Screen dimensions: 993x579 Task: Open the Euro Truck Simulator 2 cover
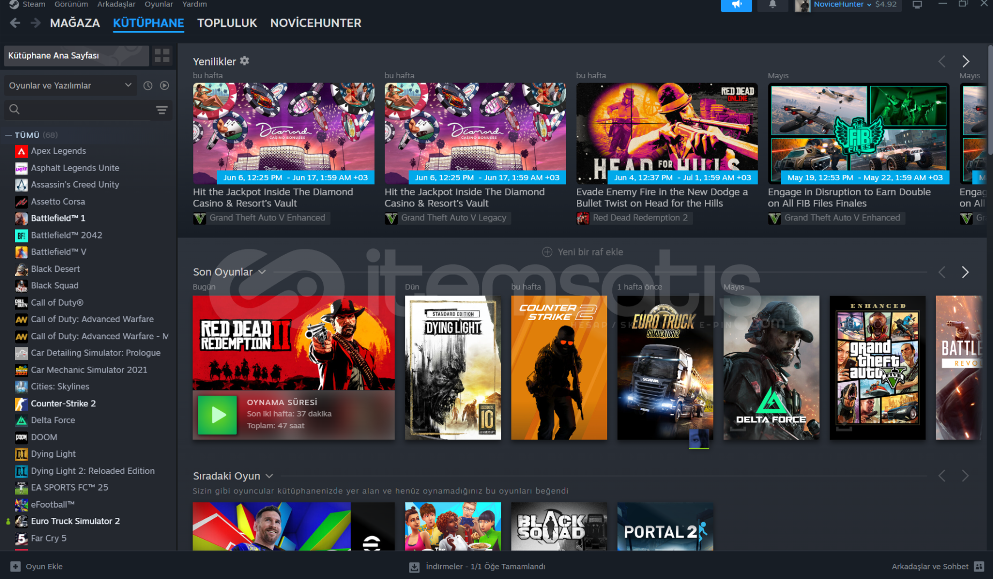[x=665, y=368]
